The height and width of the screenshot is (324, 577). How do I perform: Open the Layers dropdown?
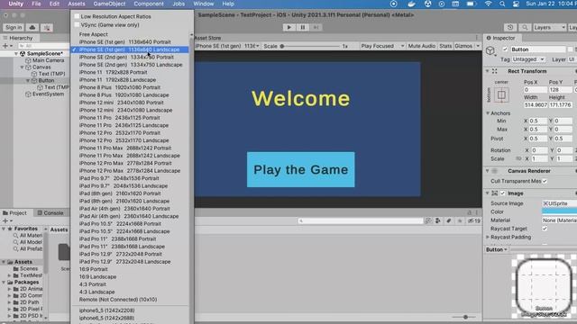click(x=549, y=28)
